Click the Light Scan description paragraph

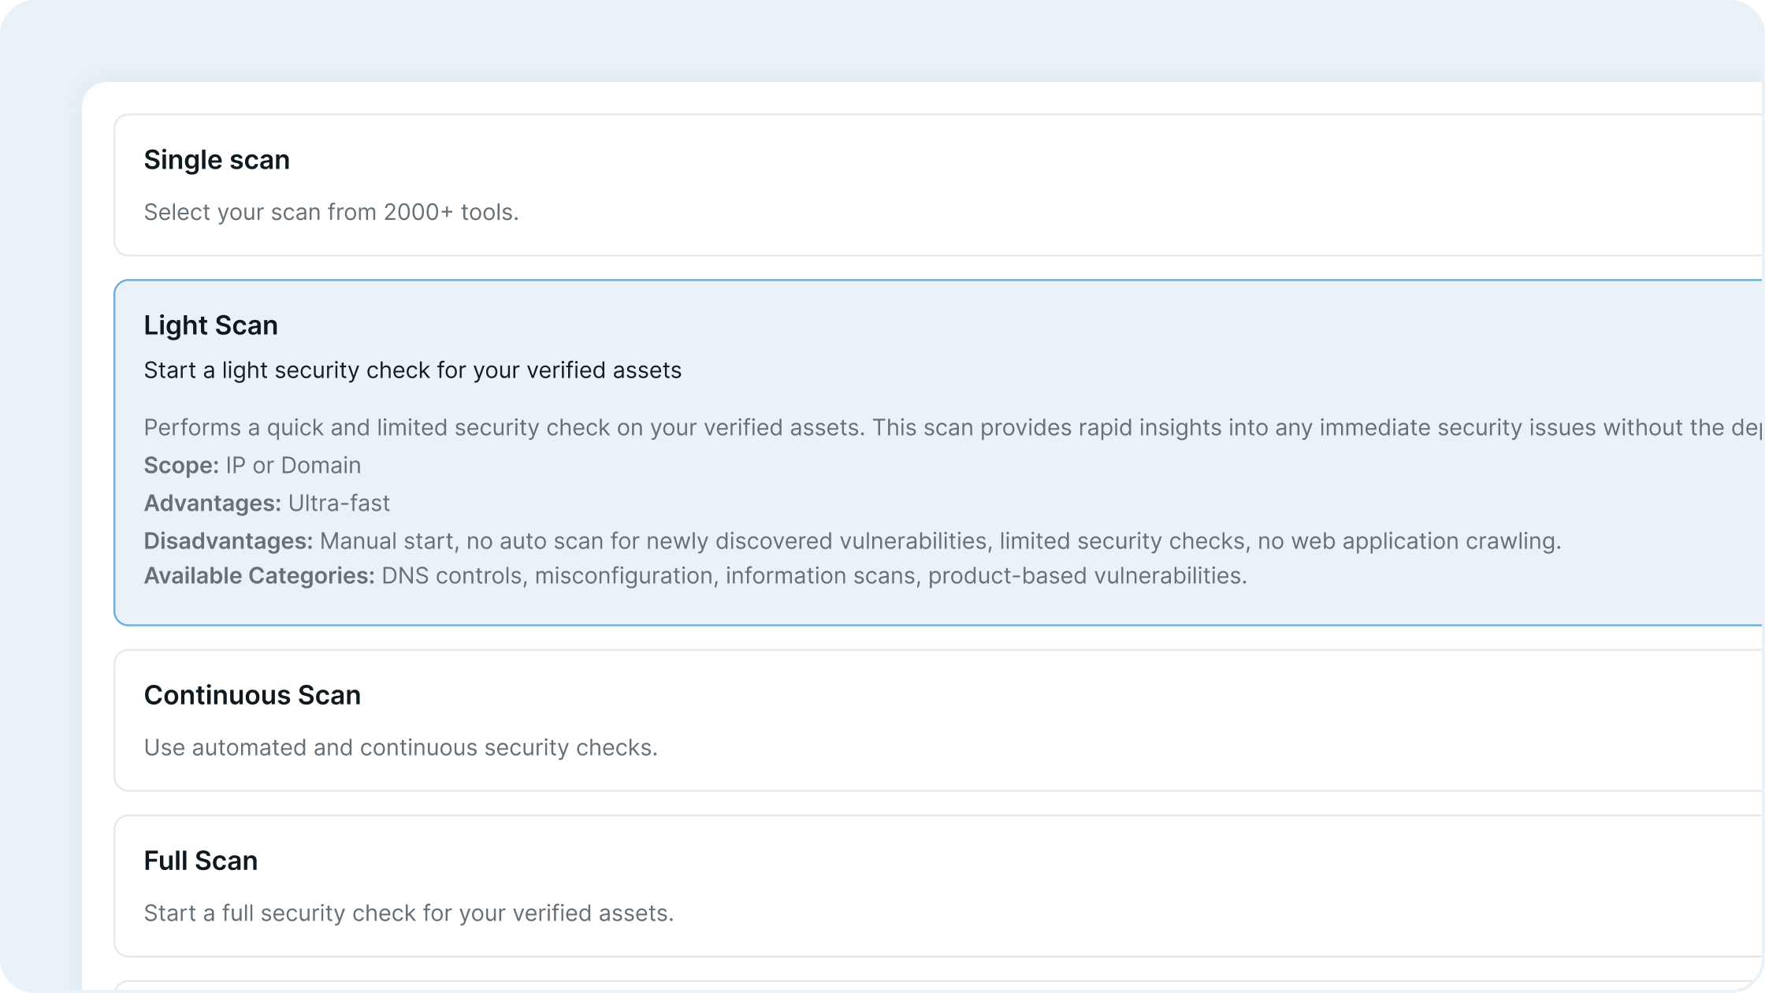pyautogui.click(x=946, y=428)
